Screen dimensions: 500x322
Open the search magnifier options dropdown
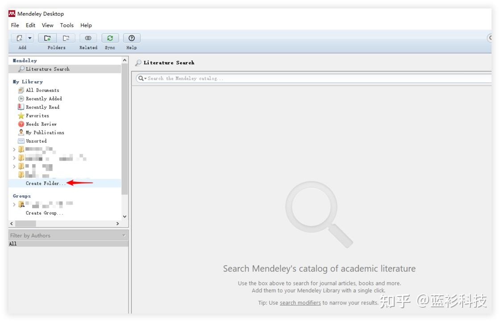[x=142, y=78]
